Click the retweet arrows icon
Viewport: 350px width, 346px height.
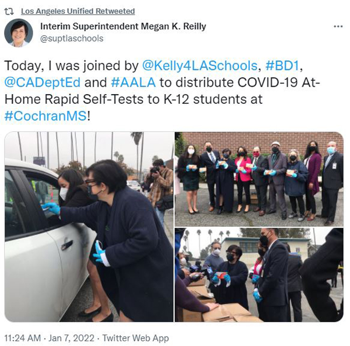pyautogui.click(x=9, y=11)
